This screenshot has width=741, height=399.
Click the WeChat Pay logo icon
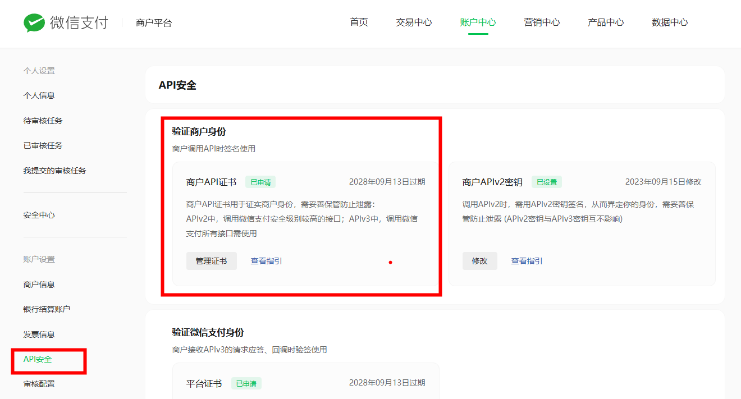pos(34,23)
